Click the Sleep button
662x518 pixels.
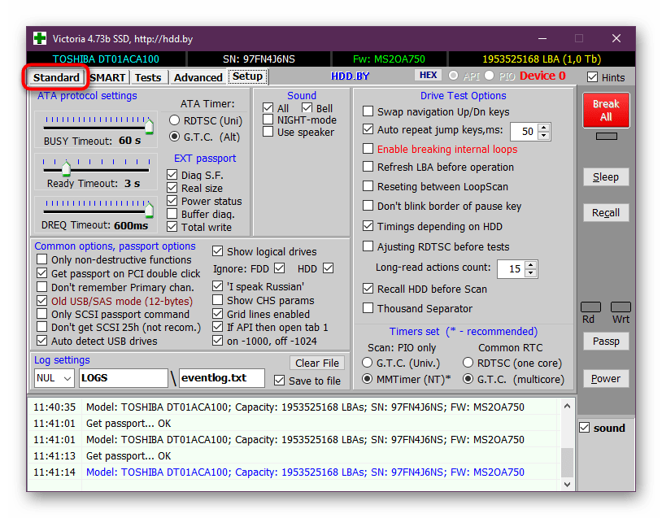click(606, 177)
